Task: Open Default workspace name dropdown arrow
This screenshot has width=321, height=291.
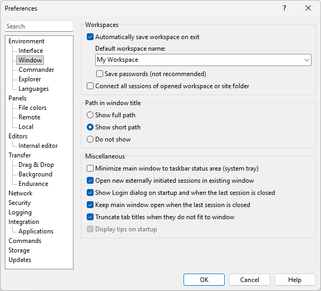Action: point(307,60)
